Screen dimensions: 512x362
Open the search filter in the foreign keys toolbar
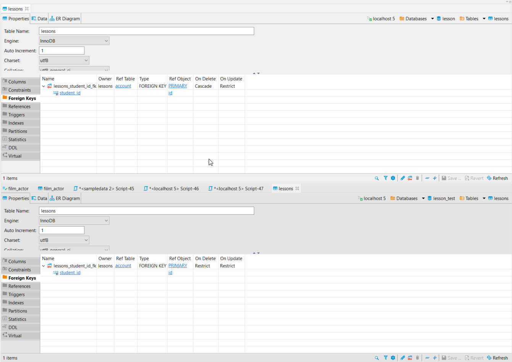377,178
